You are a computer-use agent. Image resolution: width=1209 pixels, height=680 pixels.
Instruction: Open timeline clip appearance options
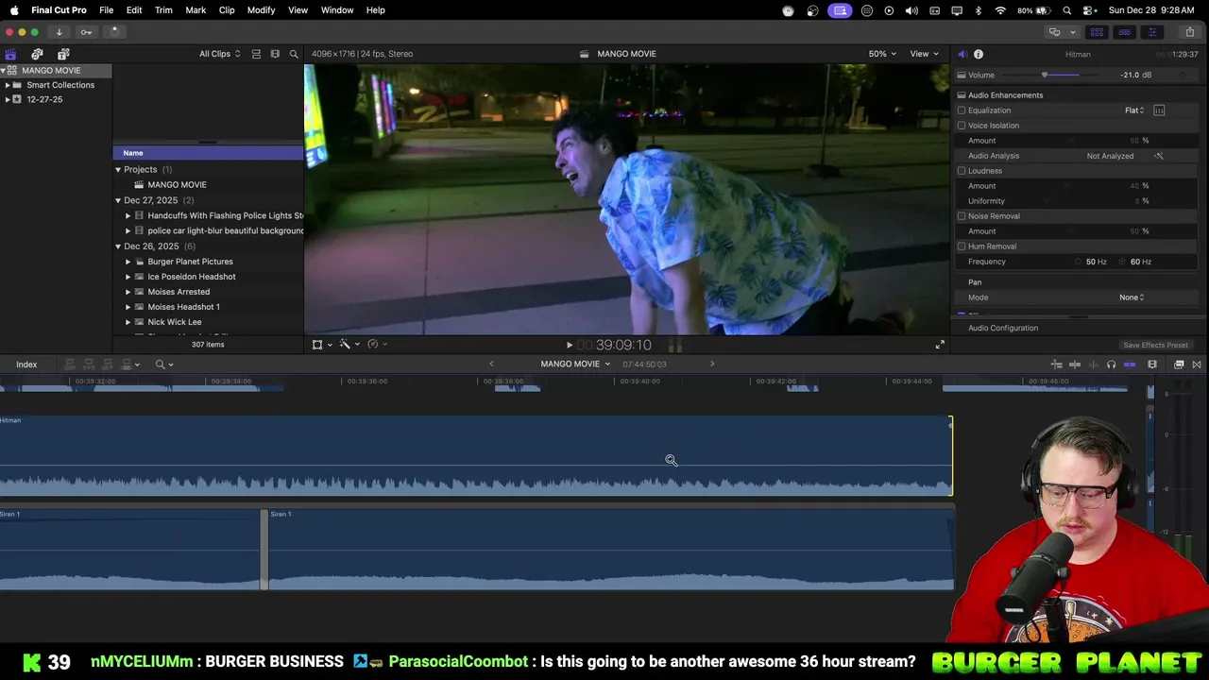(x=1152, y=365)
